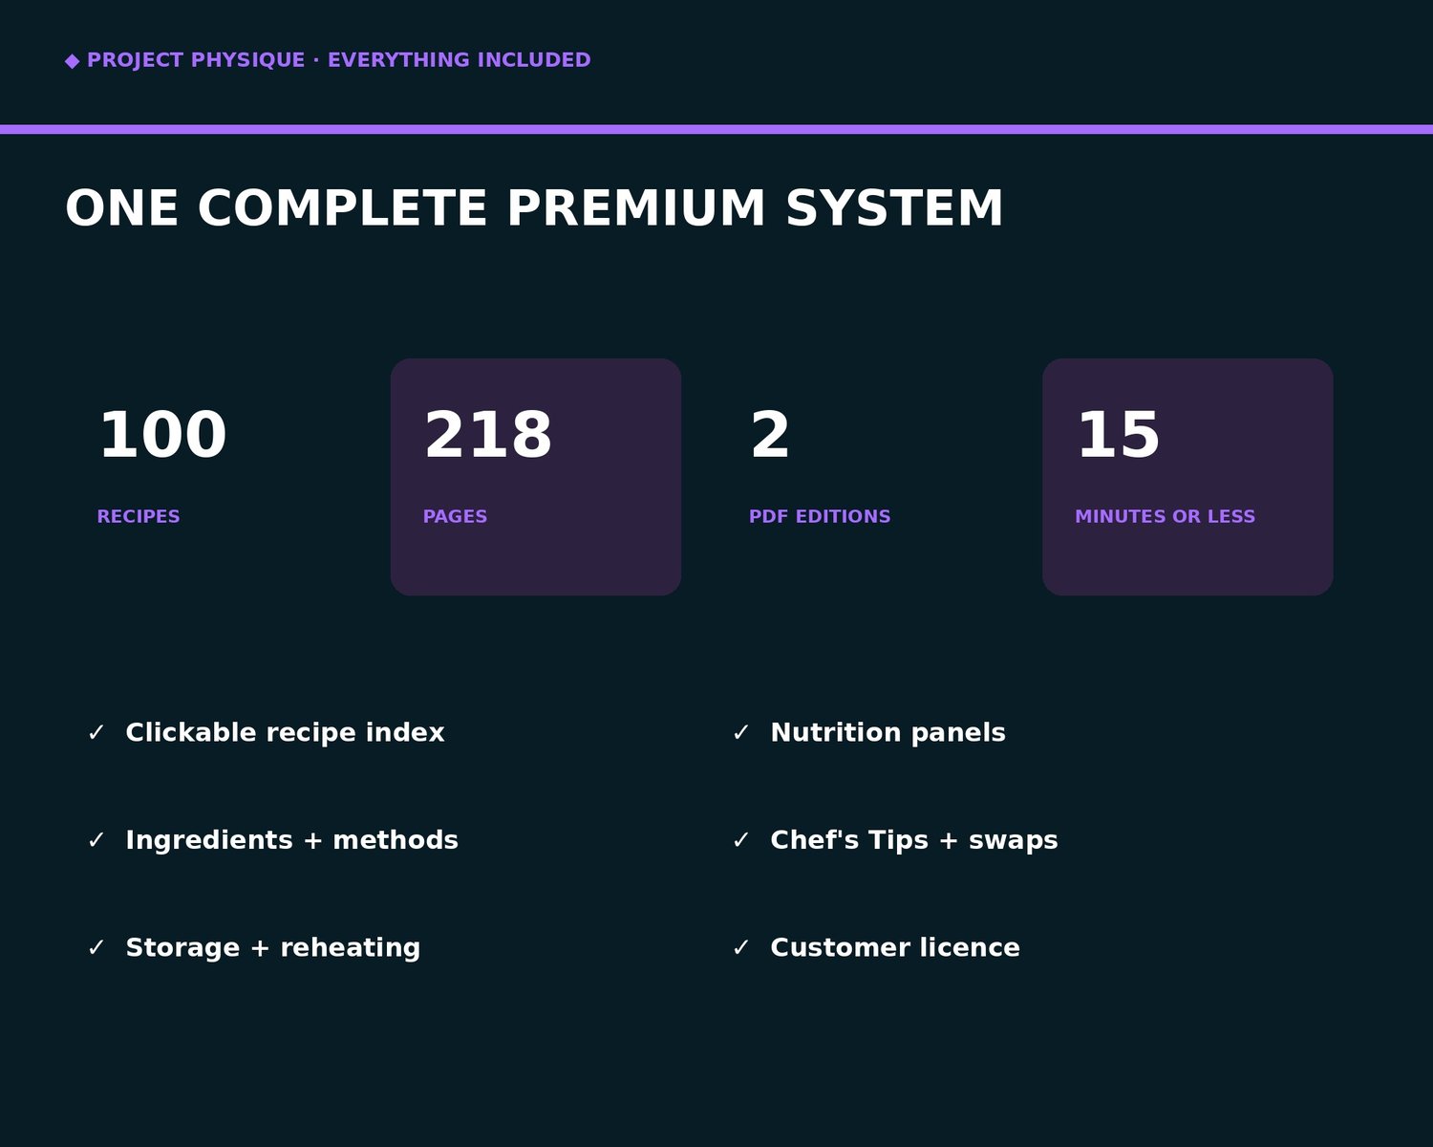
Task: Select Customer licence feature text
Action: pyautogui.click(x=895, y=948)
